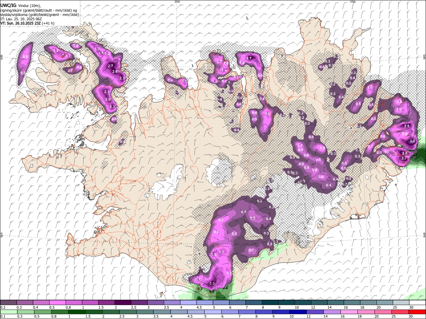Click the 2.0 precipitation value on the map
Screen dimensions: 426x319
[108, 99]
